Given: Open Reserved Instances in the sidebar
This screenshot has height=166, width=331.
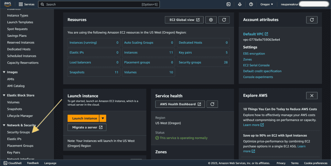Looking at the screenshot, I should (21, 42).
